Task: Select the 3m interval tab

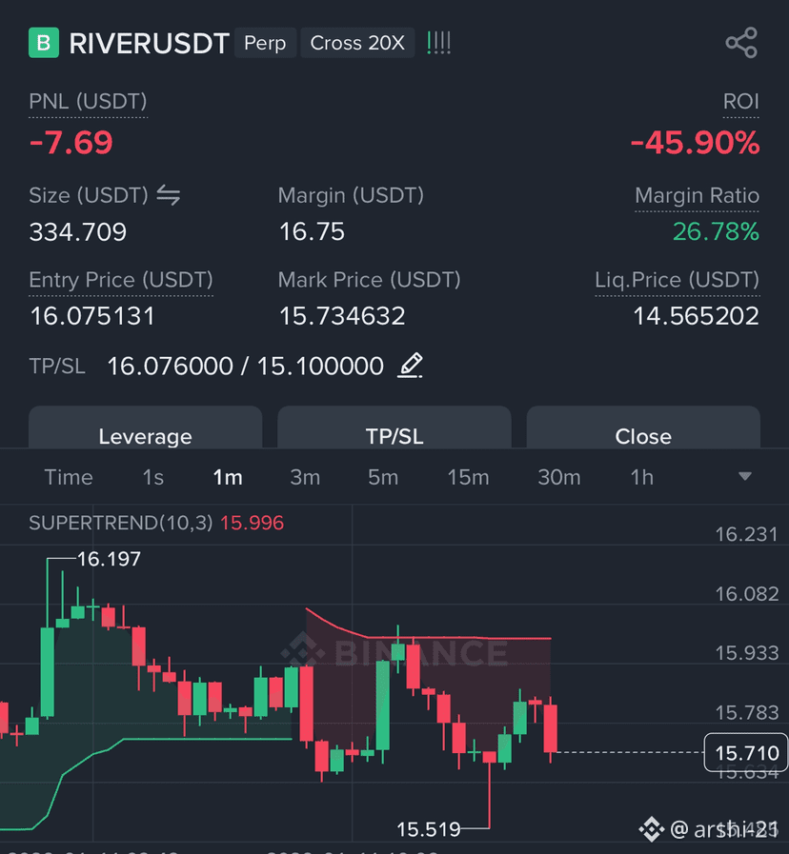Action: (305, 477)
